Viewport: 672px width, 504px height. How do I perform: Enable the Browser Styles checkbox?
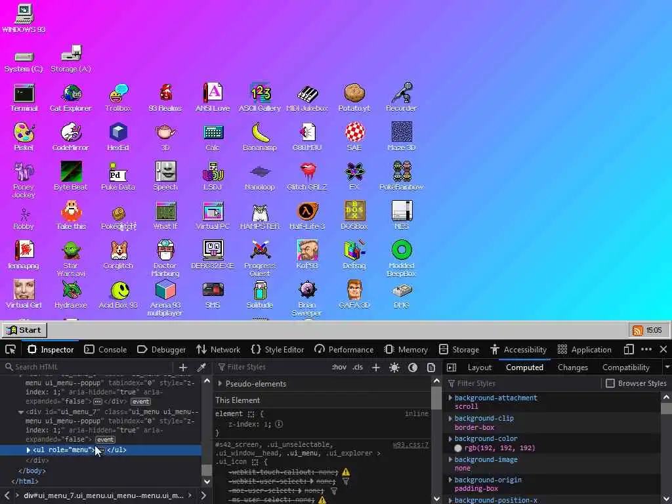coord(610,383)
